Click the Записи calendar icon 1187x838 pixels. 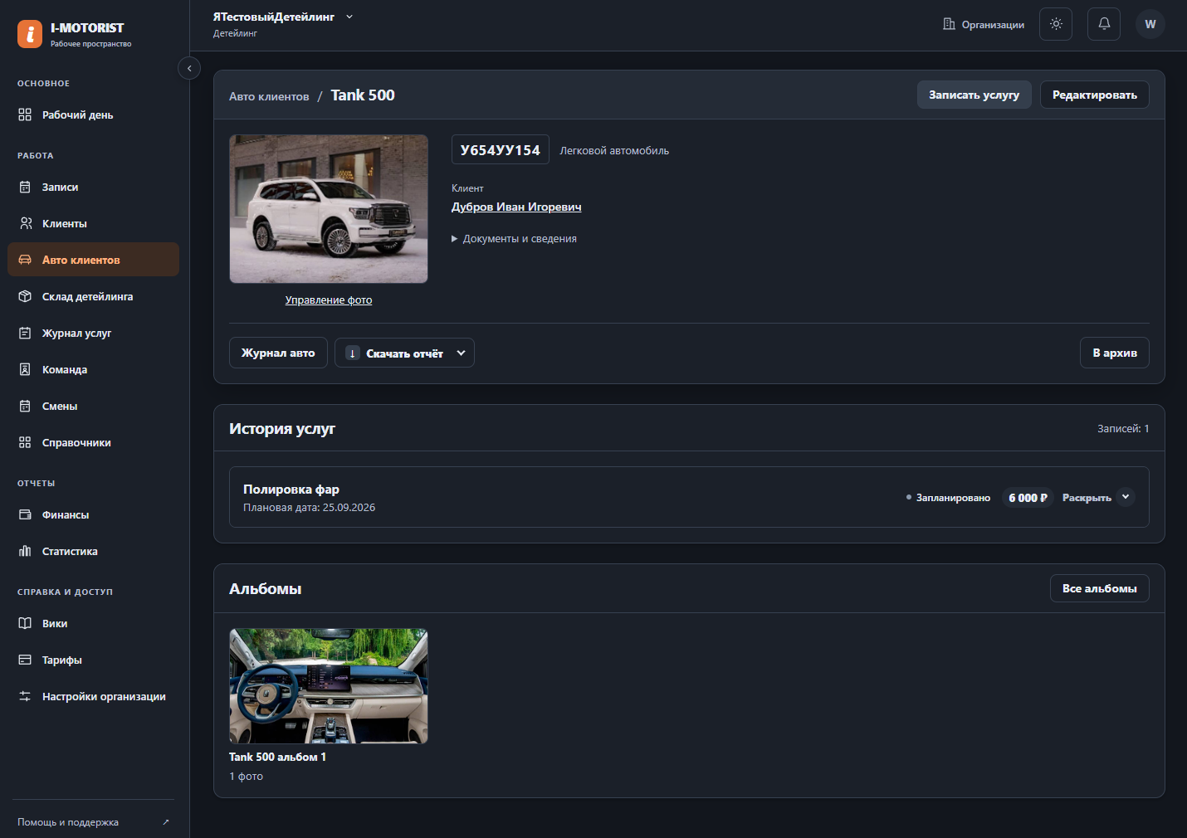[25, 187]
